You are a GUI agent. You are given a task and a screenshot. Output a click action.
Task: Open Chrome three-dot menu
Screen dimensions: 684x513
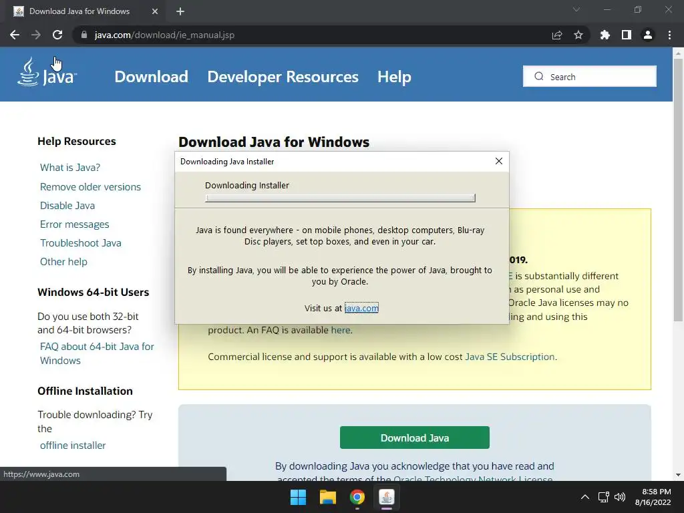coord(669,35)
